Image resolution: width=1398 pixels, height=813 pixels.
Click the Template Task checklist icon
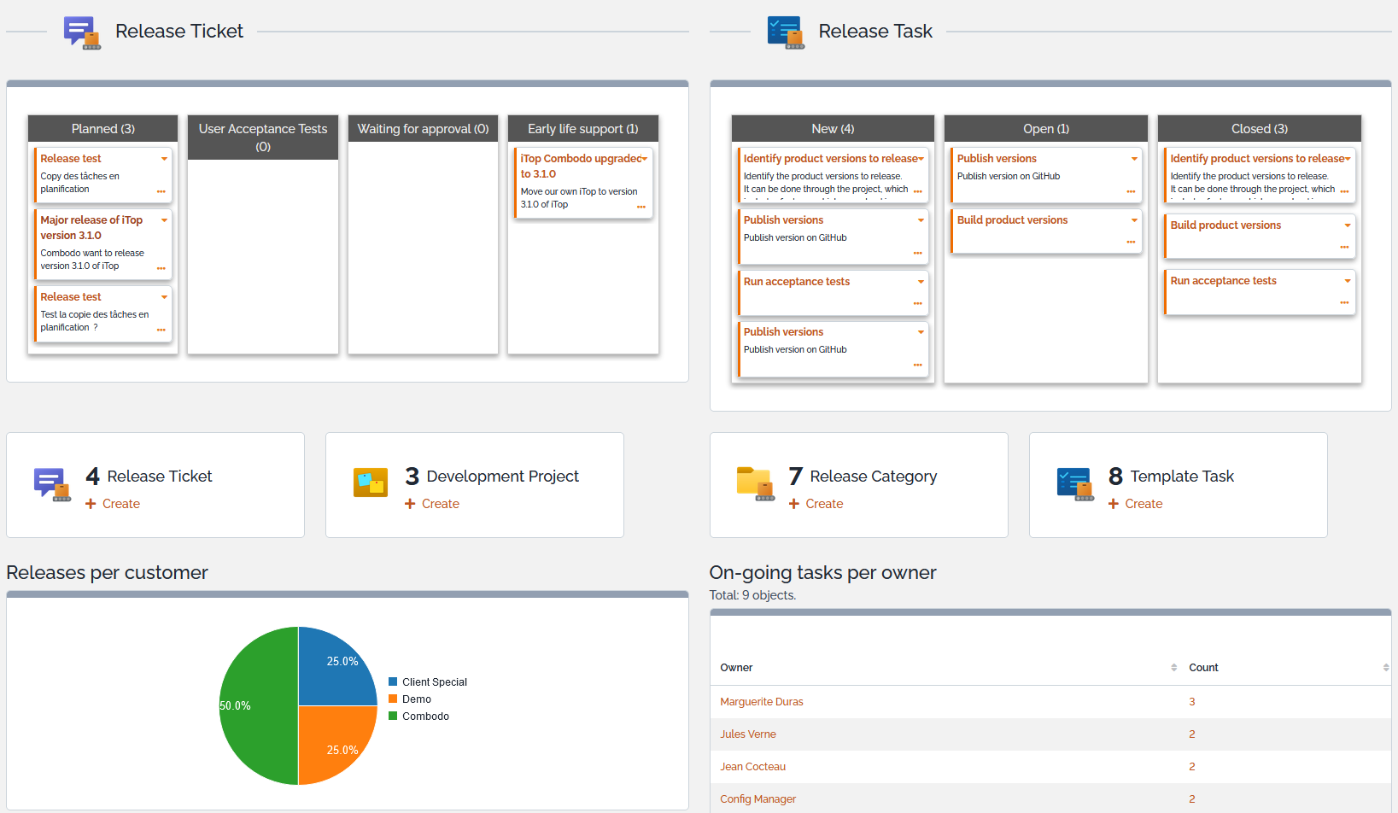(1074, 483)
